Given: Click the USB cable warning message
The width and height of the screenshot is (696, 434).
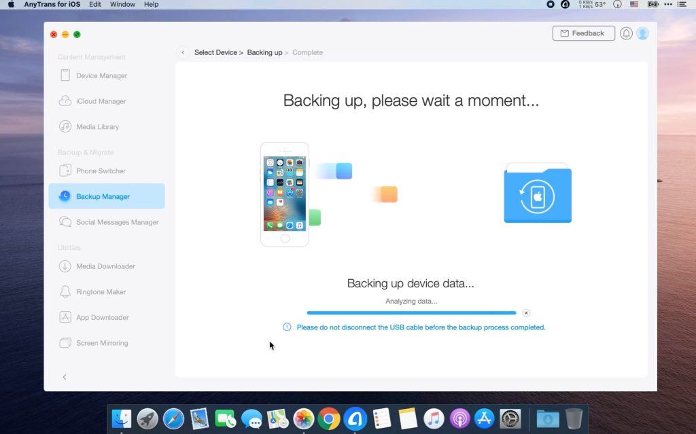Looking at the screenshot, I should [x=421, y=327].
